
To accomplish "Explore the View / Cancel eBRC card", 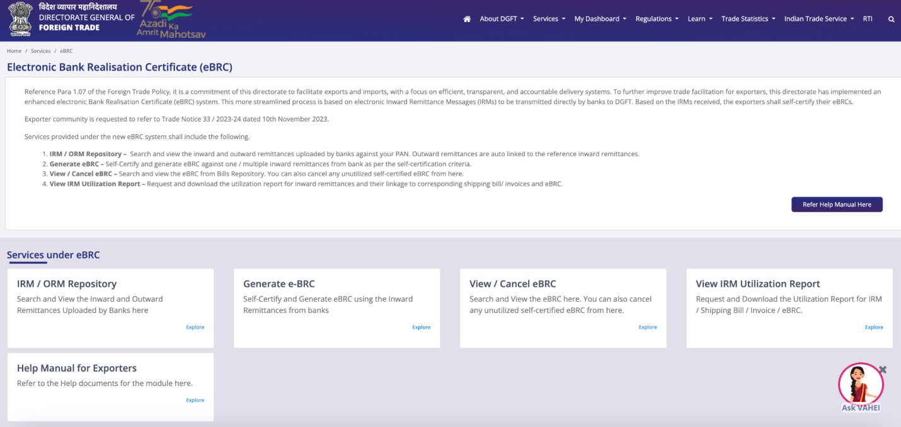I will coord(648,327).
